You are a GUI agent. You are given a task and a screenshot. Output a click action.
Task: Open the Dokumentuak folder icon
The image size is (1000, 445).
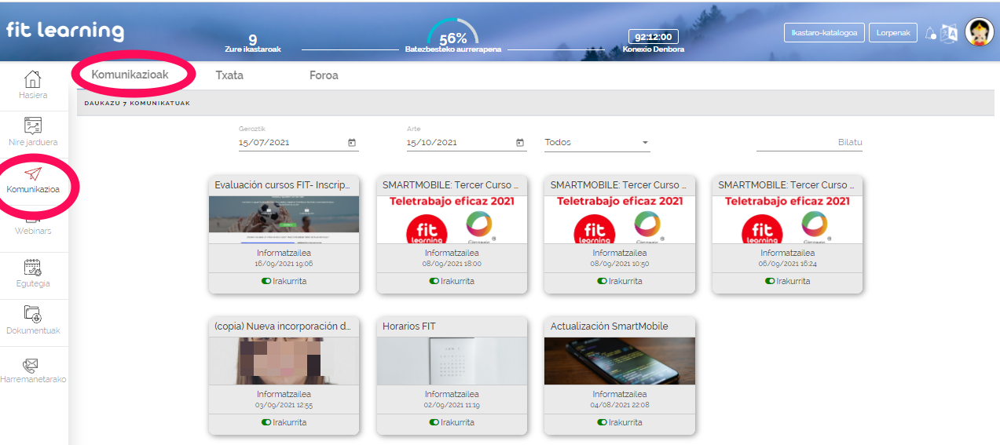(33, 315)
